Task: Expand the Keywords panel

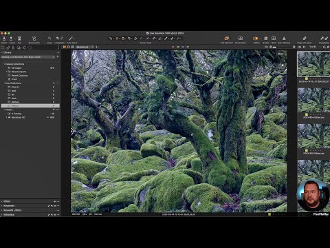Action: [1, 206]
